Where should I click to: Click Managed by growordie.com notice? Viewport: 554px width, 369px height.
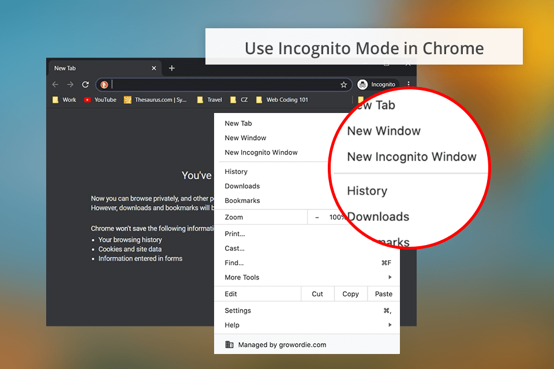tap(306, 344)
